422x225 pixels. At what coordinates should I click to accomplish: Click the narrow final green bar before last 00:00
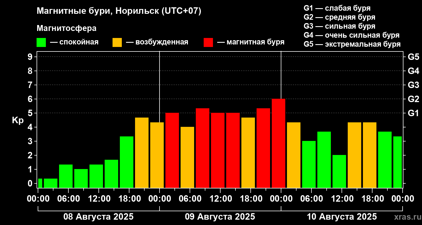tap(398, 162)
